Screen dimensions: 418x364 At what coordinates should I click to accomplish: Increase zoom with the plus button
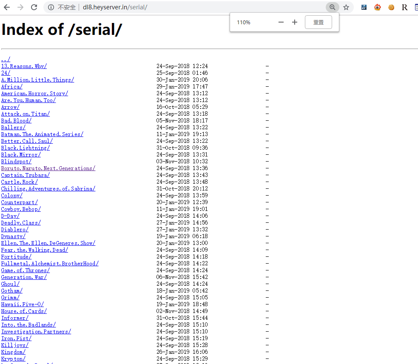pyautogui.click(x=295, y=22)
